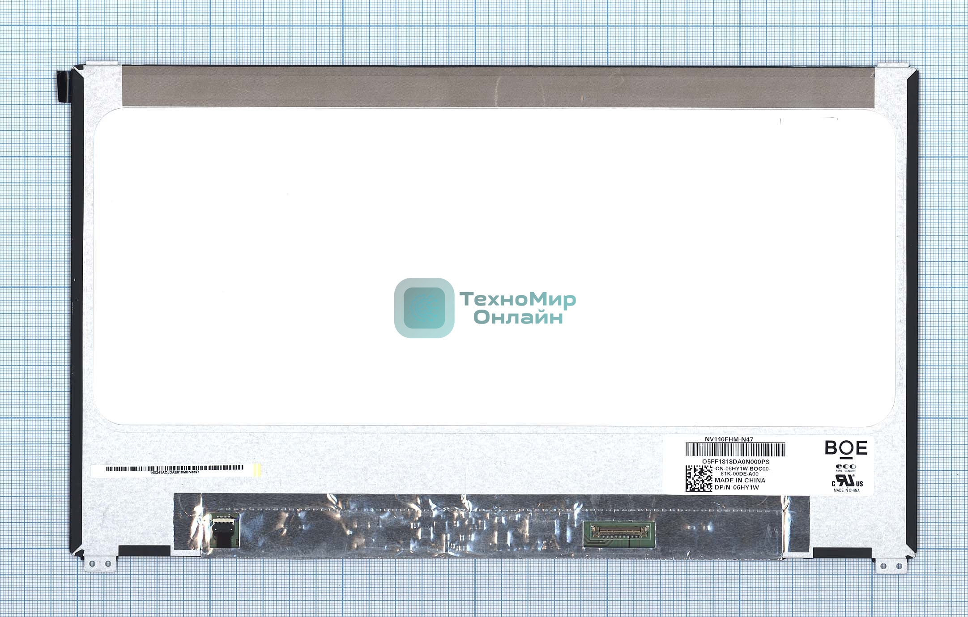This screenshot has height=617, width=968.
Task: Click the wide eDP connector on right
Action: pos(619,532)
